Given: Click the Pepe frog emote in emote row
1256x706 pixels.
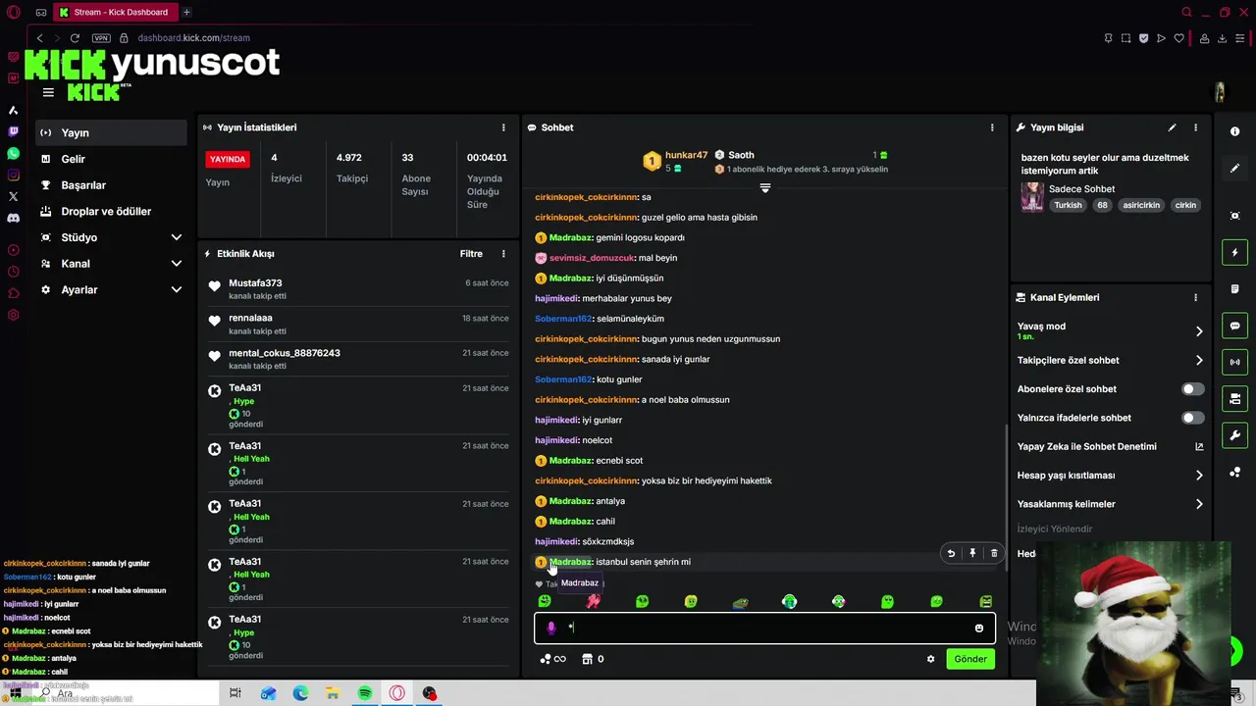Looking at the screenshot, I should (x=740, y=602).
